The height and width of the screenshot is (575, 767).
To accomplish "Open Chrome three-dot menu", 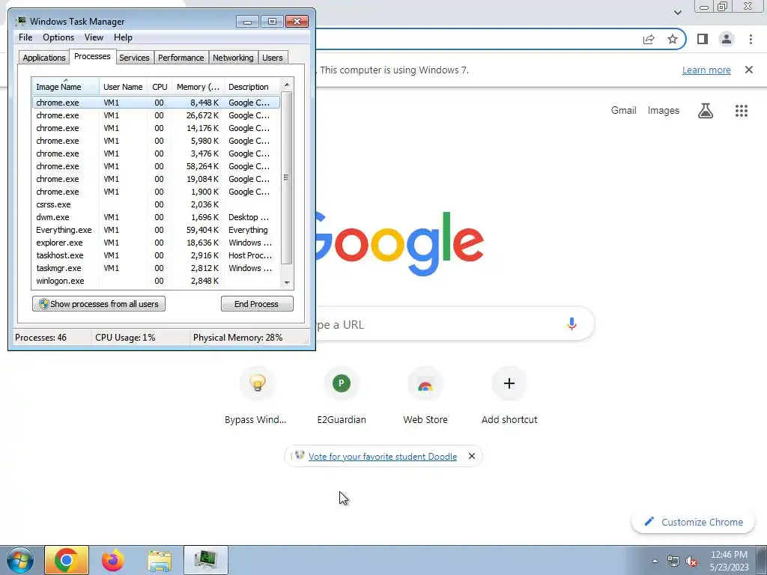I will 751,39.
